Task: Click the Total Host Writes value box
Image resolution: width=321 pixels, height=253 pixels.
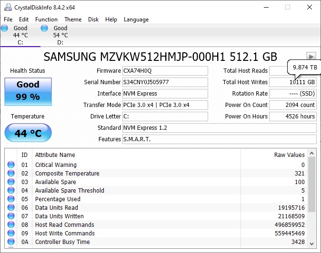Action: [x=293, y=82]
